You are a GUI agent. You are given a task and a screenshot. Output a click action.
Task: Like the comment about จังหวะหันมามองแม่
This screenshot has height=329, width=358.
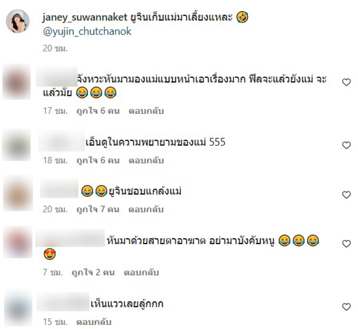(x=346, y=82)
